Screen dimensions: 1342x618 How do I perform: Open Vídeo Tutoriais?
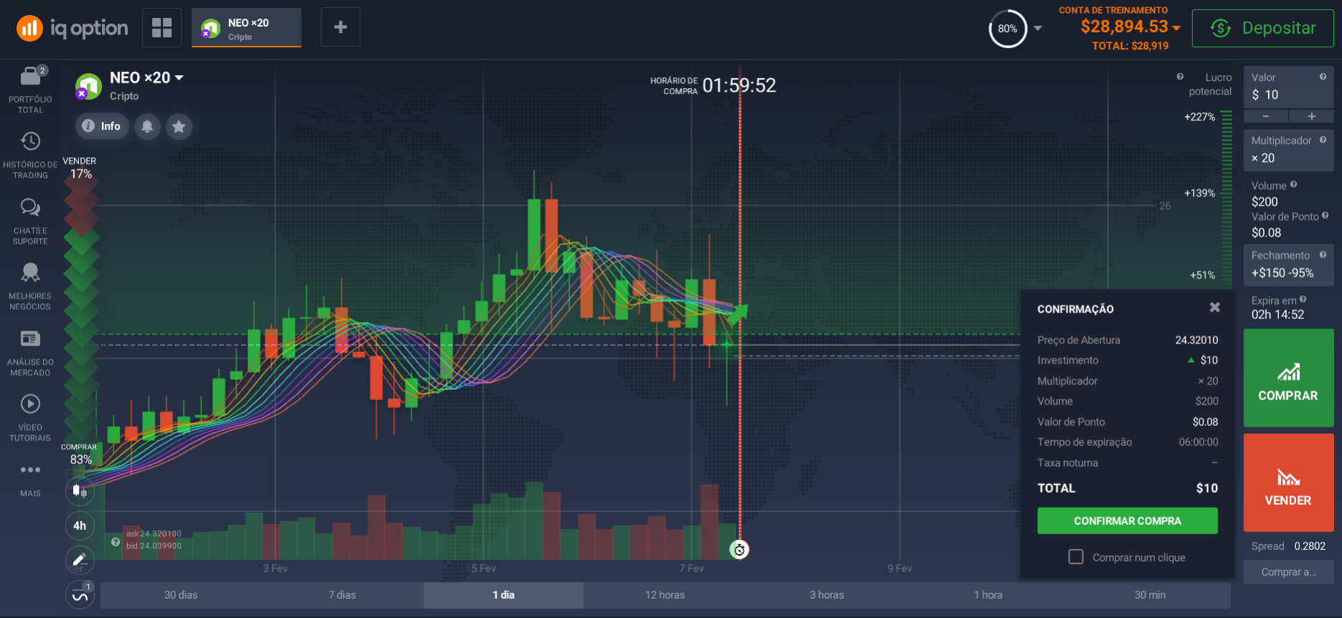[x=30, y=418]
